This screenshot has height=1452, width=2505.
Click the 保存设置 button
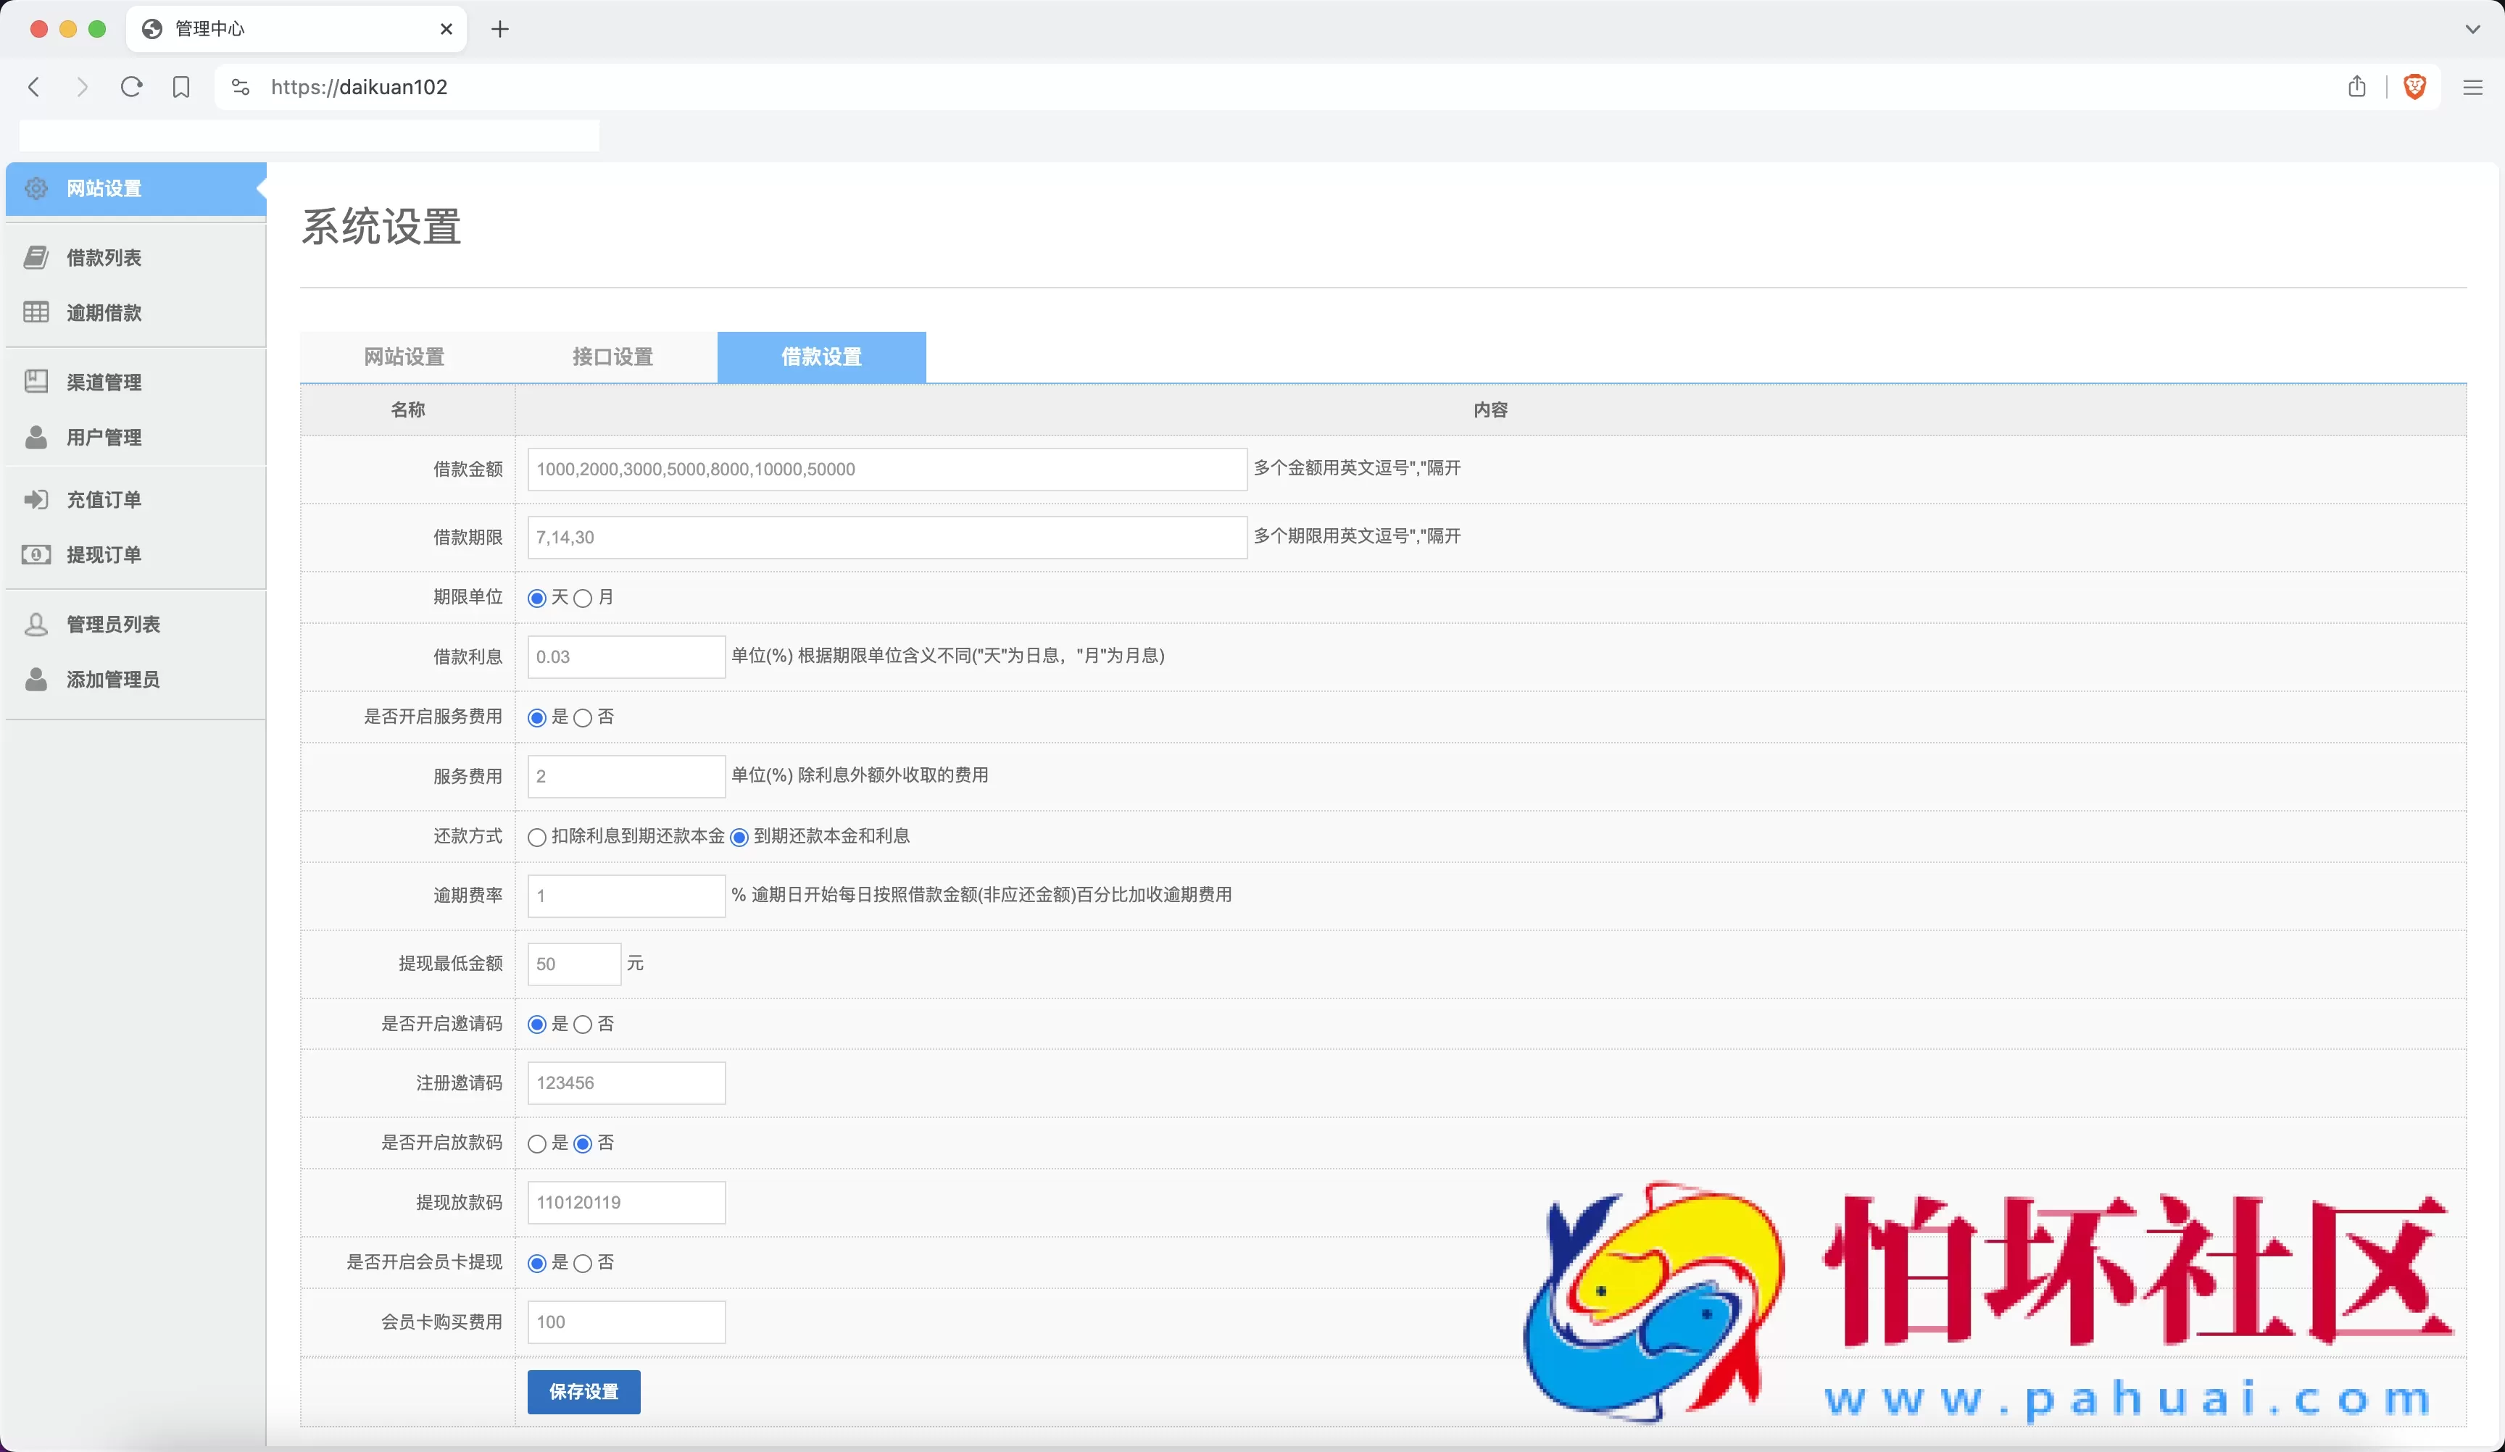pyautogui.click(x=583, y=1391)
